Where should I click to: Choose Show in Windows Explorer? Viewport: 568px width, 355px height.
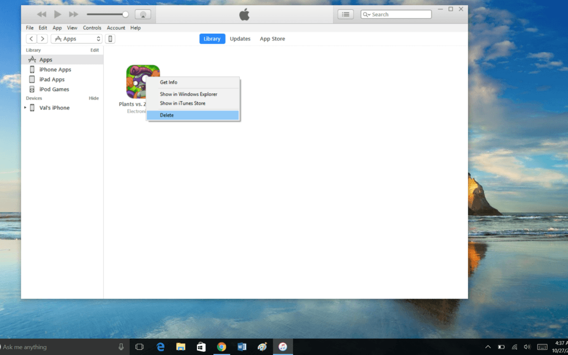tap(193, 94)
